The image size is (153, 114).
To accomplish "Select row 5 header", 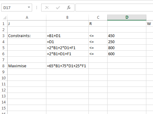I will (x=4, y=48).
